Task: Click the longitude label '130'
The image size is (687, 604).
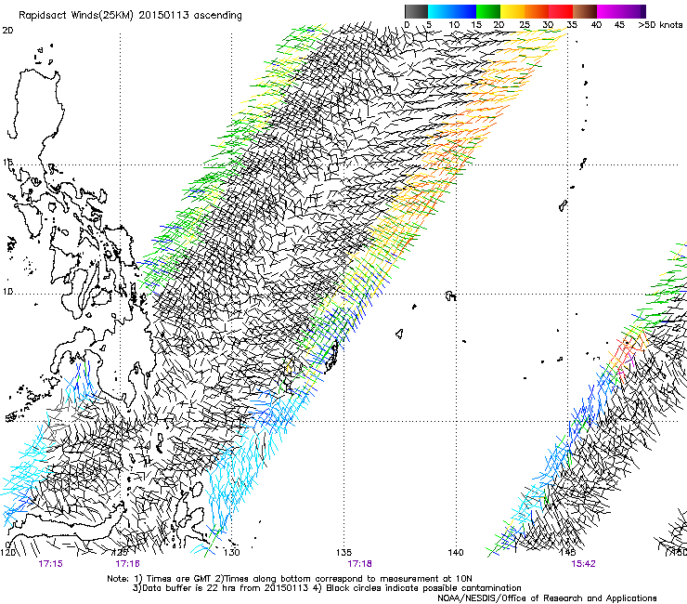Action: click(x=232, y=553)
